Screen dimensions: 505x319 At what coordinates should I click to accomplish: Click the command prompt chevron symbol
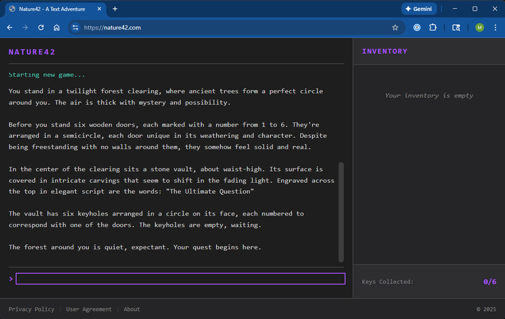(11, 279)
